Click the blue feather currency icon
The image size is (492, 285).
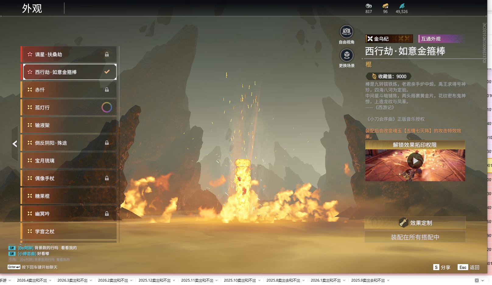(402, 6)
